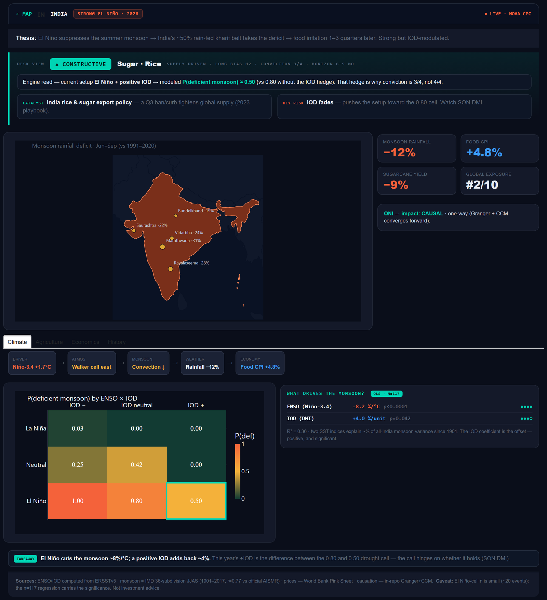
Task: Click the Monsoon Rainfall −12% card
Action: click(x=417, y=148)
